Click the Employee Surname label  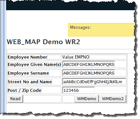pos(28,73)
